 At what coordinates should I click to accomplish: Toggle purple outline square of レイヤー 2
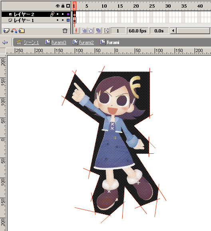pyautogui.click(x=68, y=14)
